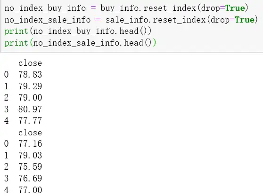
Task: Click the no_index_buy_info variable being assigned
Action: [45, 8]
